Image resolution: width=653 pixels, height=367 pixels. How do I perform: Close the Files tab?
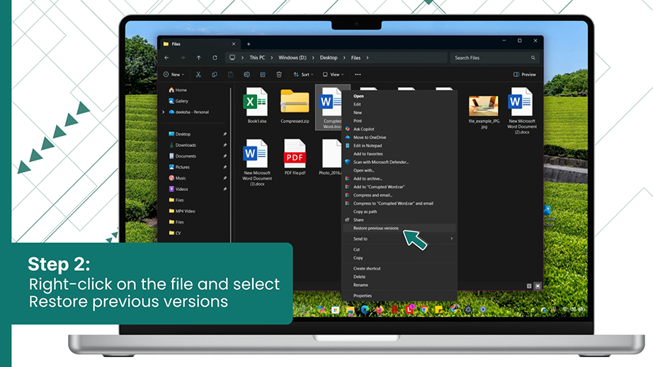pyautogui.click(x=234, y=44)
